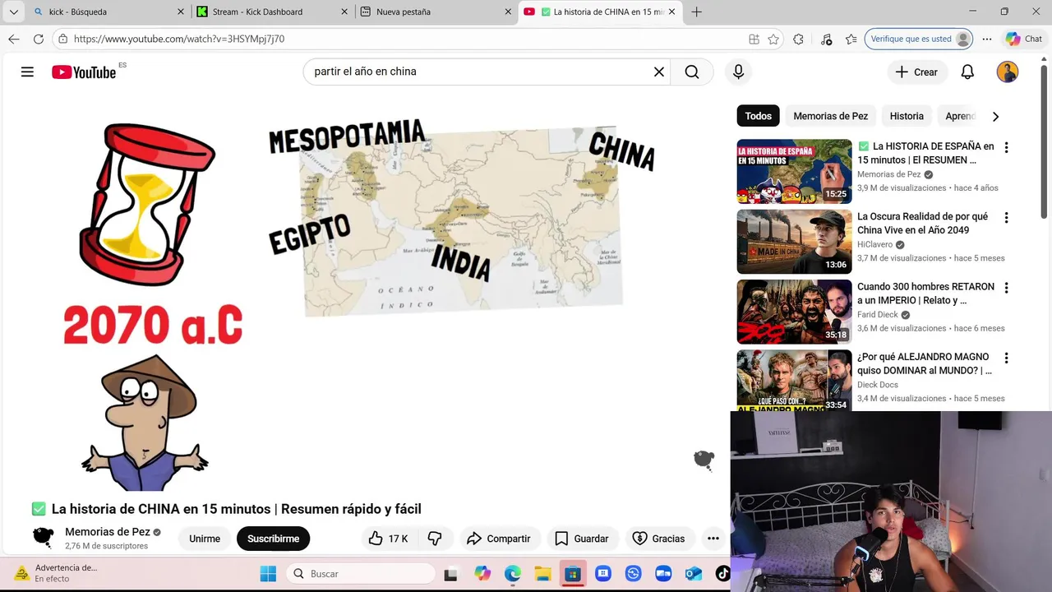Image resolution: width=1052 pixels, height=592 pixels.
Task: Open the YouTube guide hamburger menu
Action: point(27,72)
